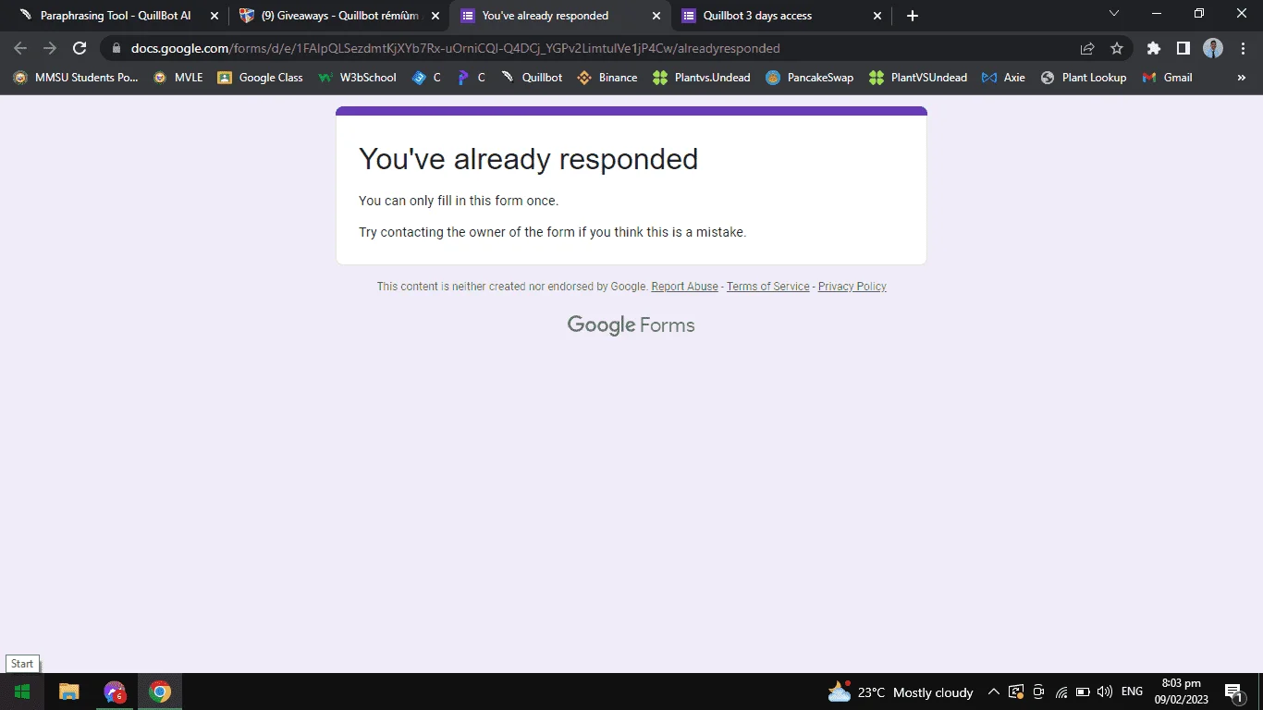Switch to Paraphrasing Tool - QuillBot AI tab
The height and width of the screenshot is (710, 1263).
(x=116, y=16)
